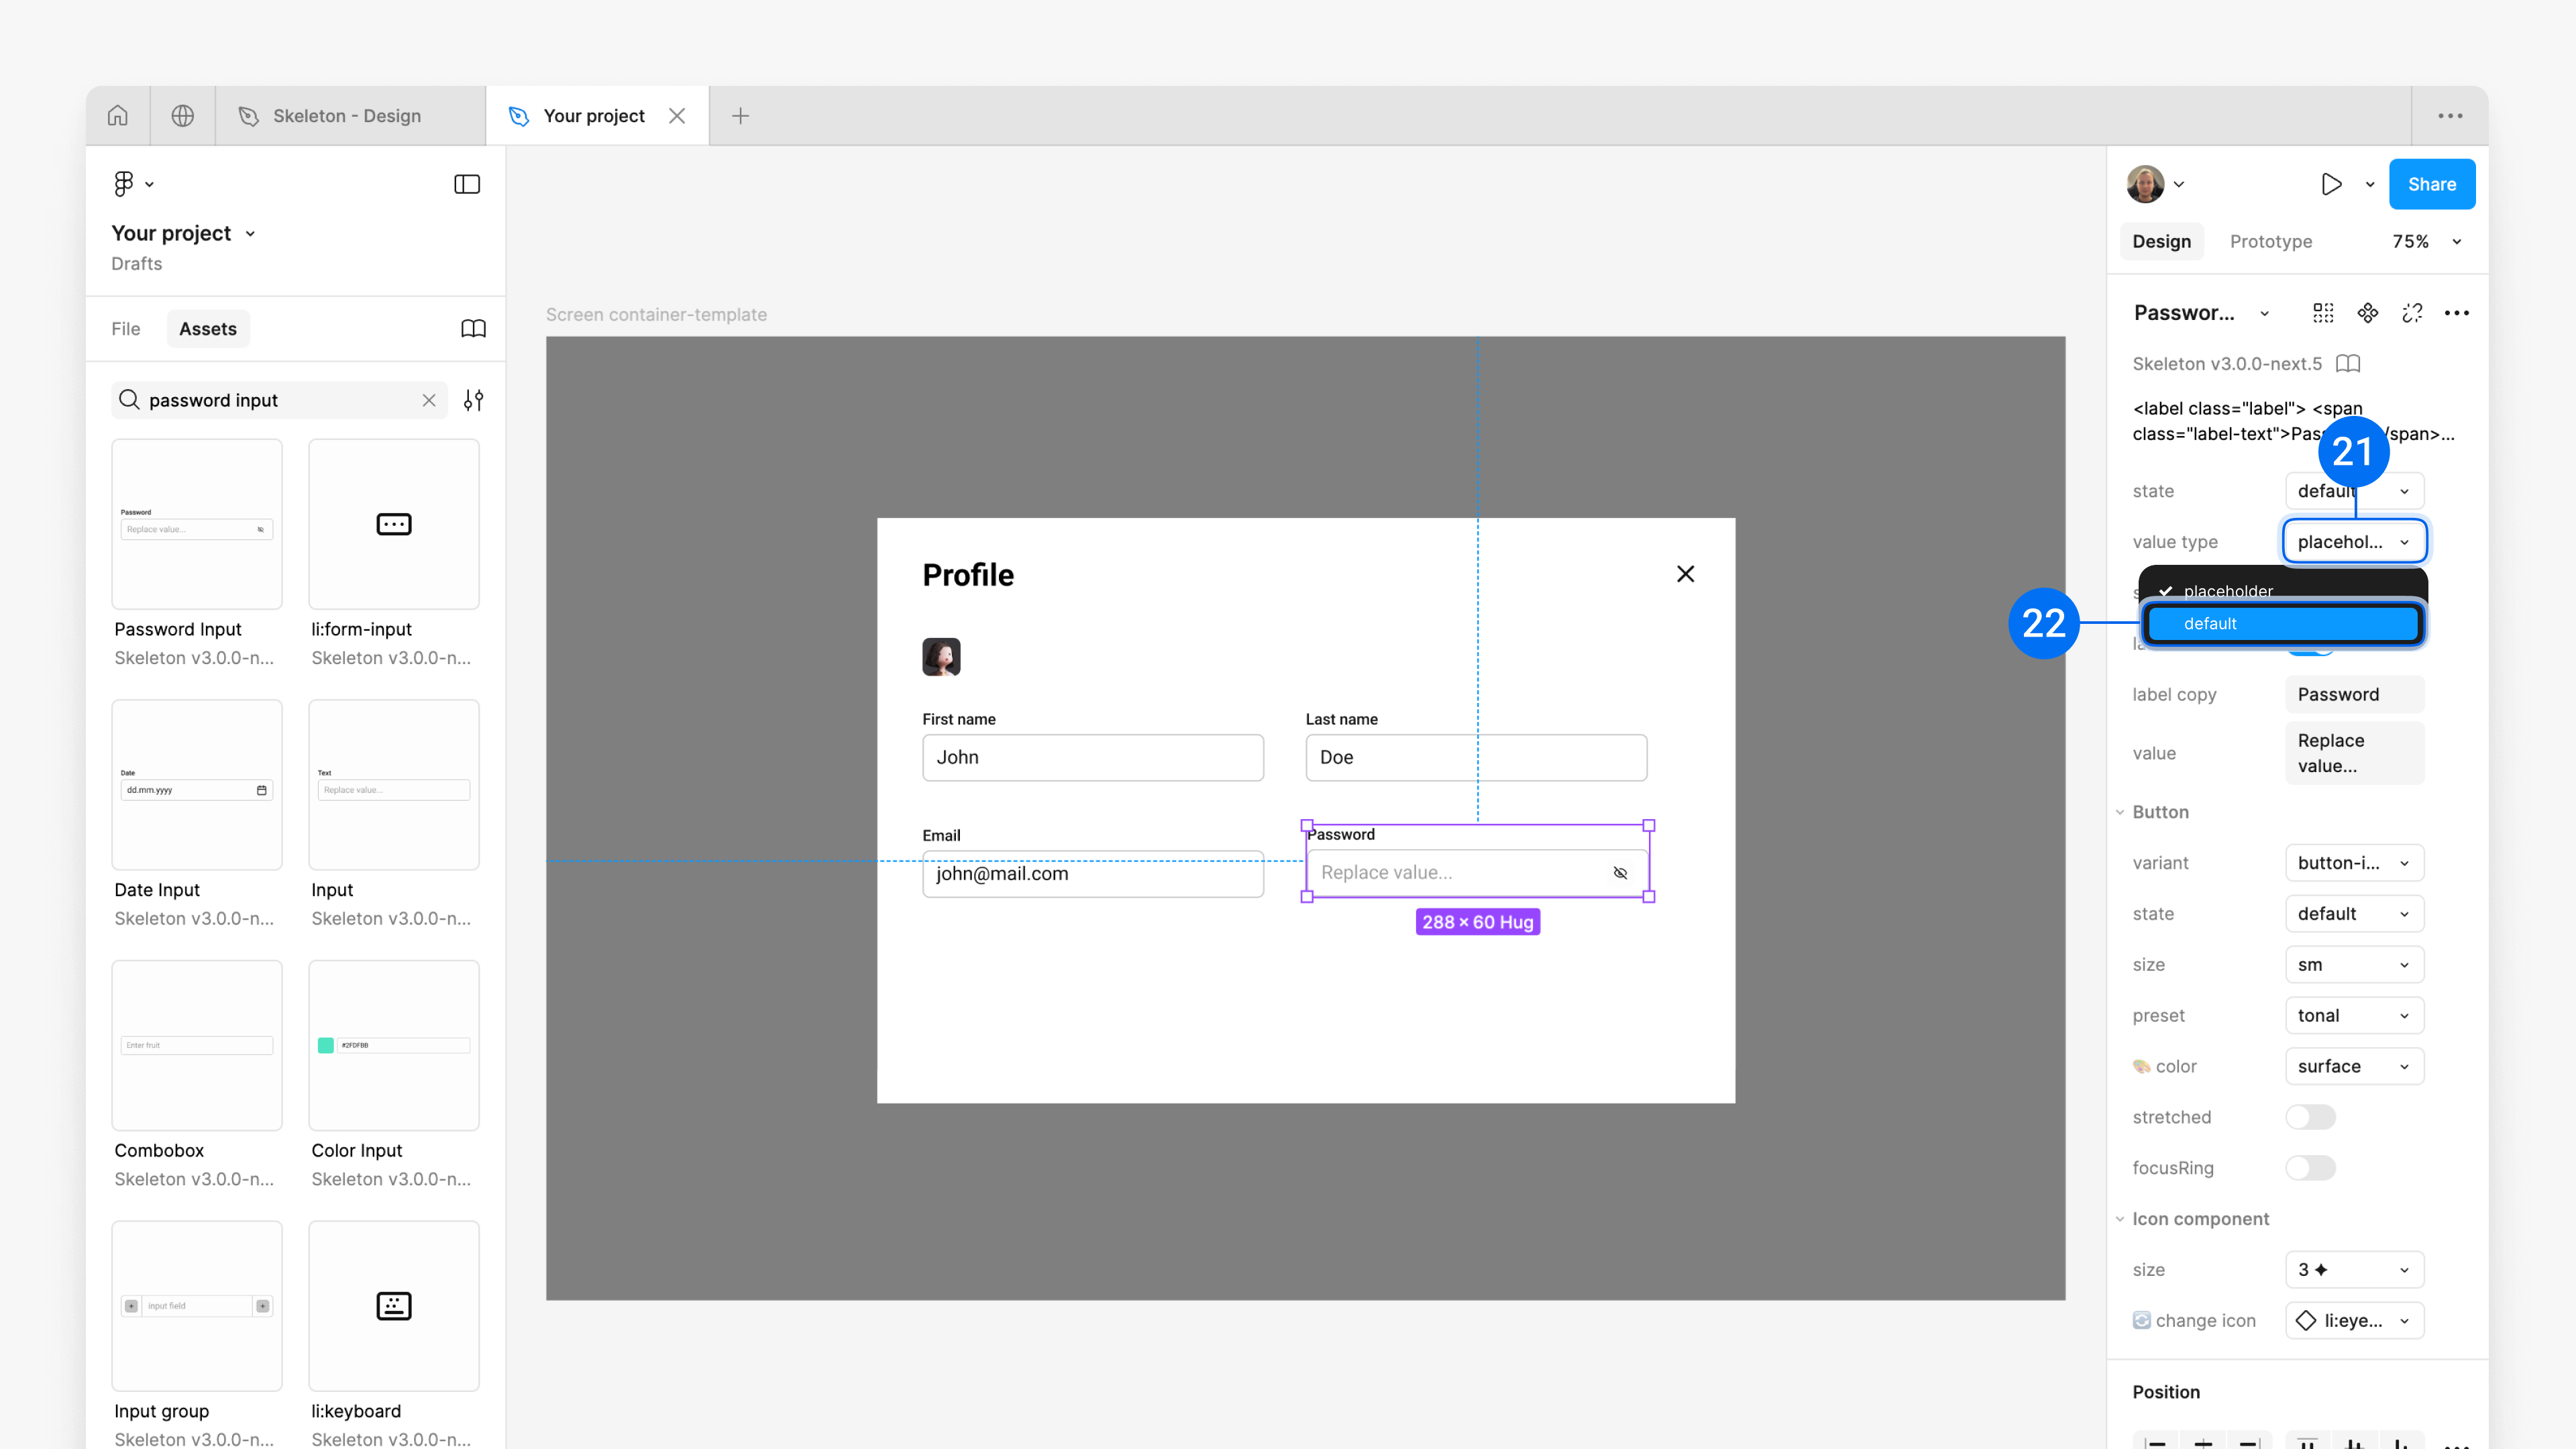The height and width of the screenshot is (1449, 2576).
Task: Open asset search filter settings icon
Action: 473,400
